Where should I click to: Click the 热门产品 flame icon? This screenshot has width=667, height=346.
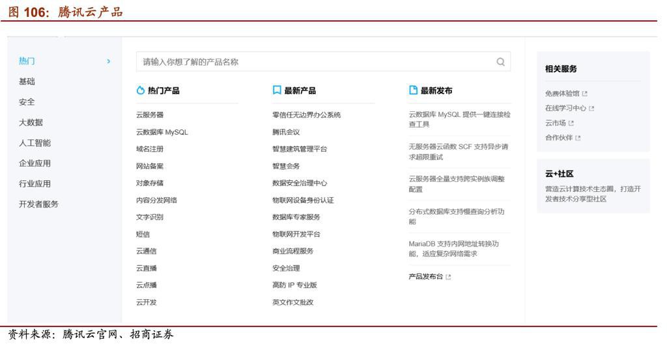(141, 90)
